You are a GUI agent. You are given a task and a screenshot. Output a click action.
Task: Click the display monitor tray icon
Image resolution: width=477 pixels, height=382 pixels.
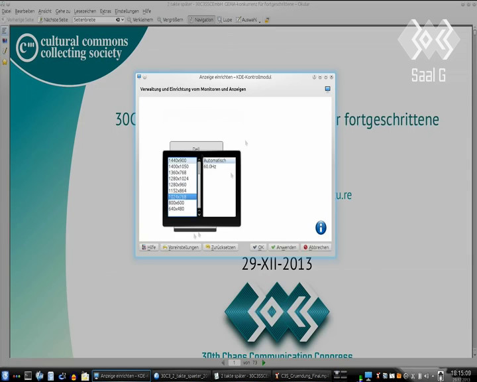tap(368, 376)
